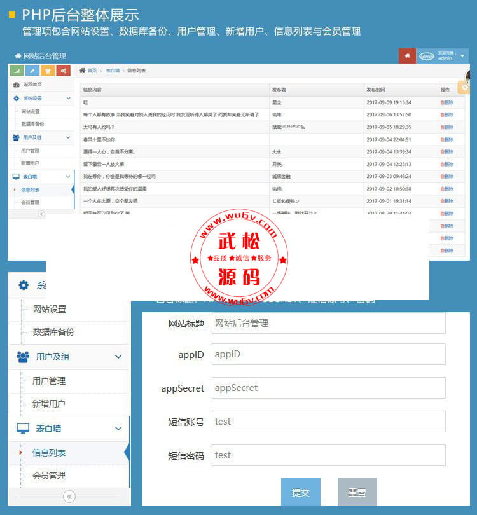The width and height of the screenshot is (477, 515).
Task: Click large users icon beside 用户及组
Action: (x=23, y=357)
